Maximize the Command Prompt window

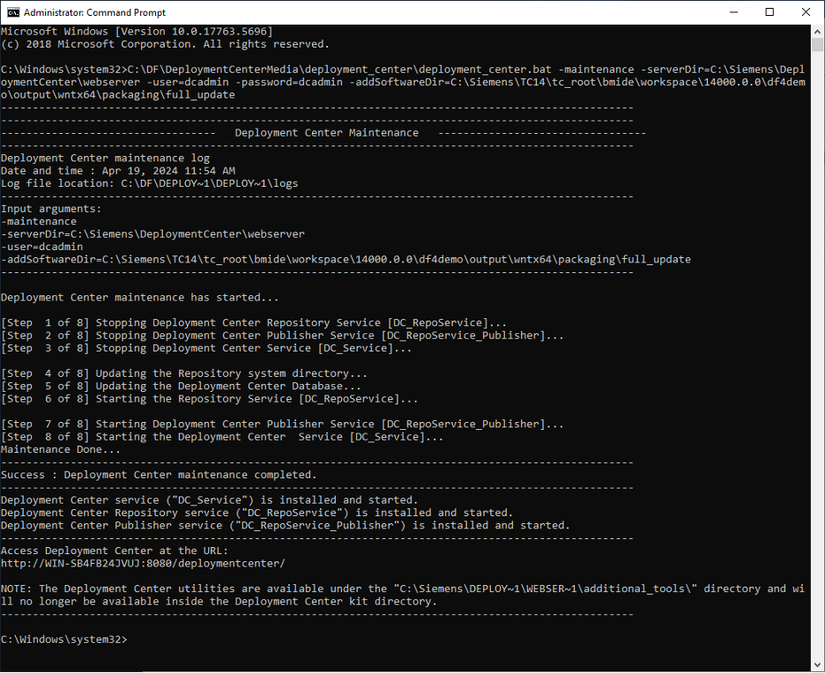click(770, 11)
